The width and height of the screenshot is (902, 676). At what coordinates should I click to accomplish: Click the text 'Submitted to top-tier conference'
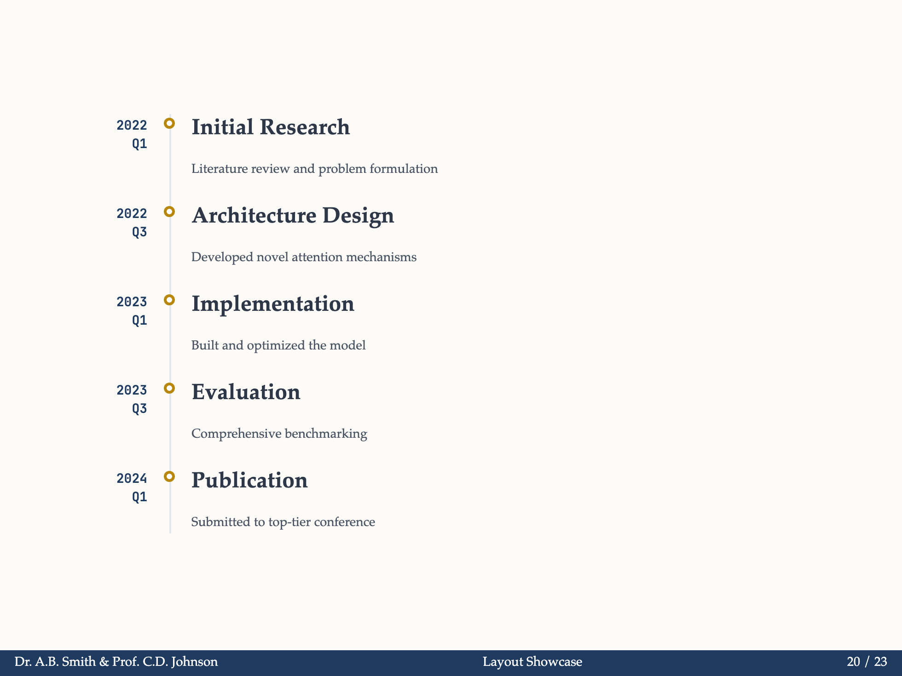coord(283,522)
